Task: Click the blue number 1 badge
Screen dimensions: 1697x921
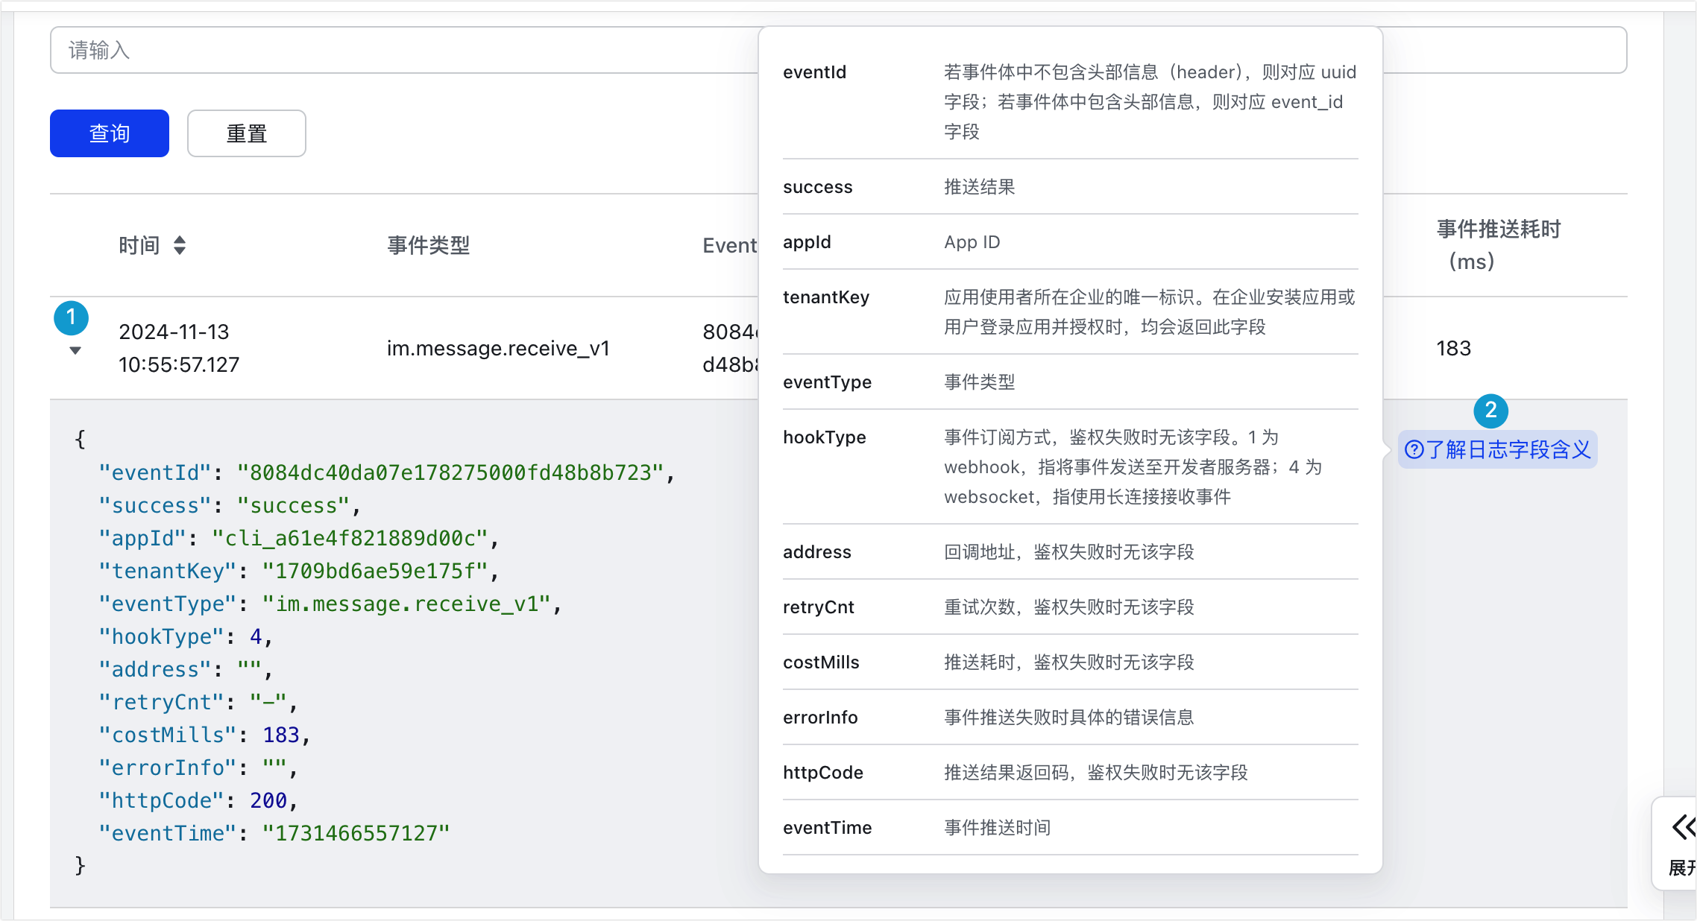Action: point(72,318)
